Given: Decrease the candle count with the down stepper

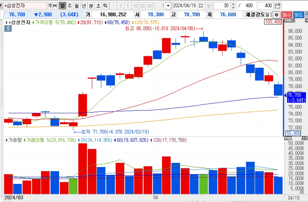Looking at the screenshot, I should (233, 8).
